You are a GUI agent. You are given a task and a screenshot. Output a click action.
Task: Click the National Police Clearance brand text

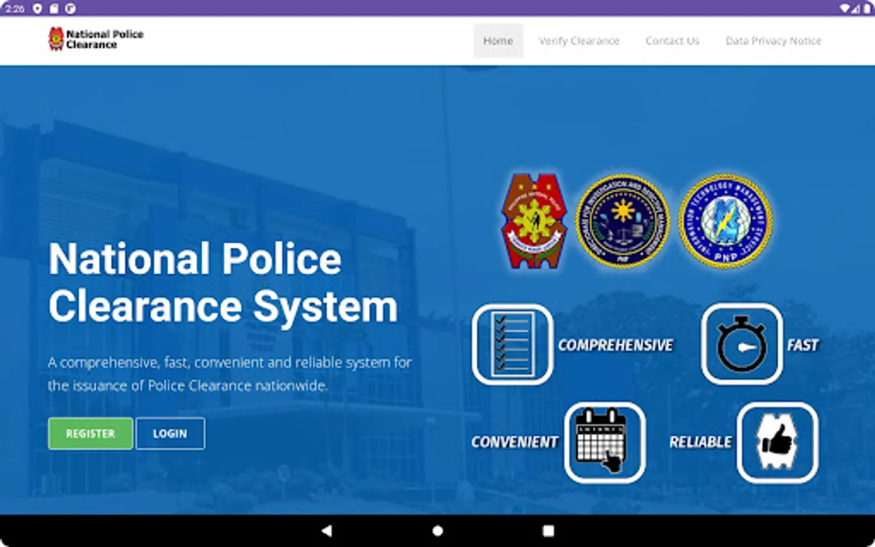click(x=105, y=40)
